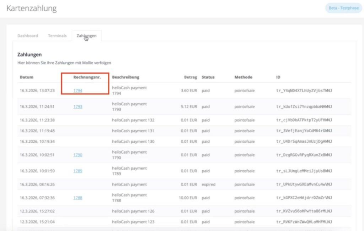
Task: Click the 3.60 EUR amount
Action: point(189,90)
